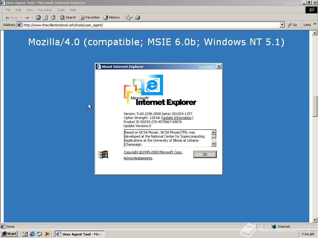Click the Mozilla/4.0 user agent heading
The height and width of the screenshot is (238, 318).
tap(156, 42)
